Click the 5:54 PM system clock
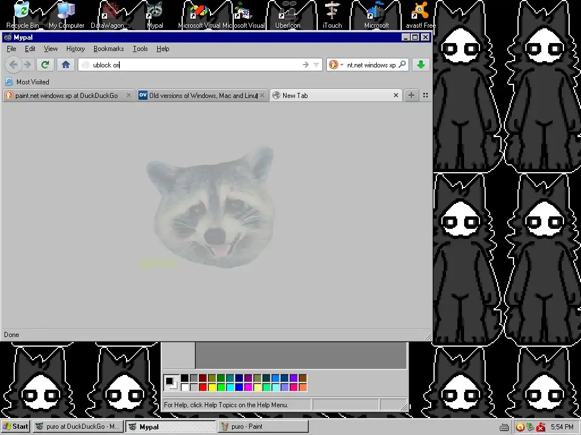This screenshot has width=581, height=435. pyautogui.click(x=562, y=427)
